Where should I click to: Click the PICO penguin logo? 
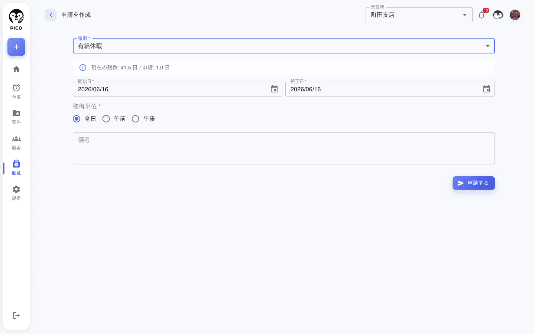16,19
